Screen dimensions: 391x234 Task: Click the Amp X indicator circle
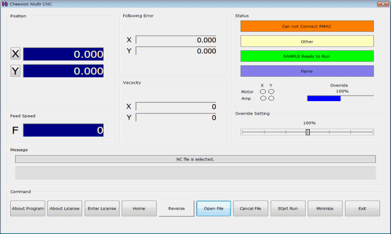pyautogui.click(x=263, y=98)
